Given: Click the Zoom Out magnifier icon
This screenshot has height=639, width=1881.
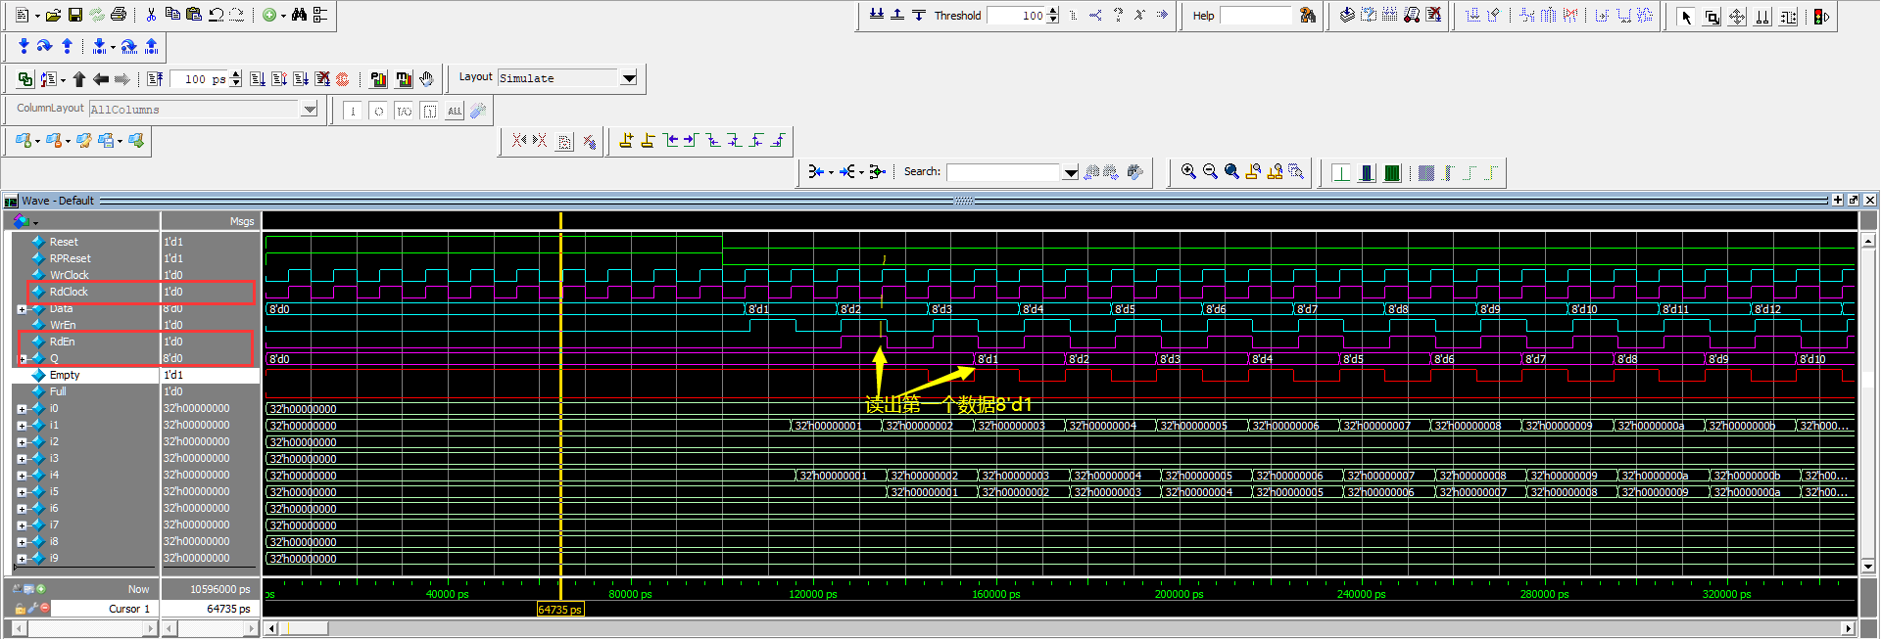Looking at the screenshot, I should [x=1210, y=172].
